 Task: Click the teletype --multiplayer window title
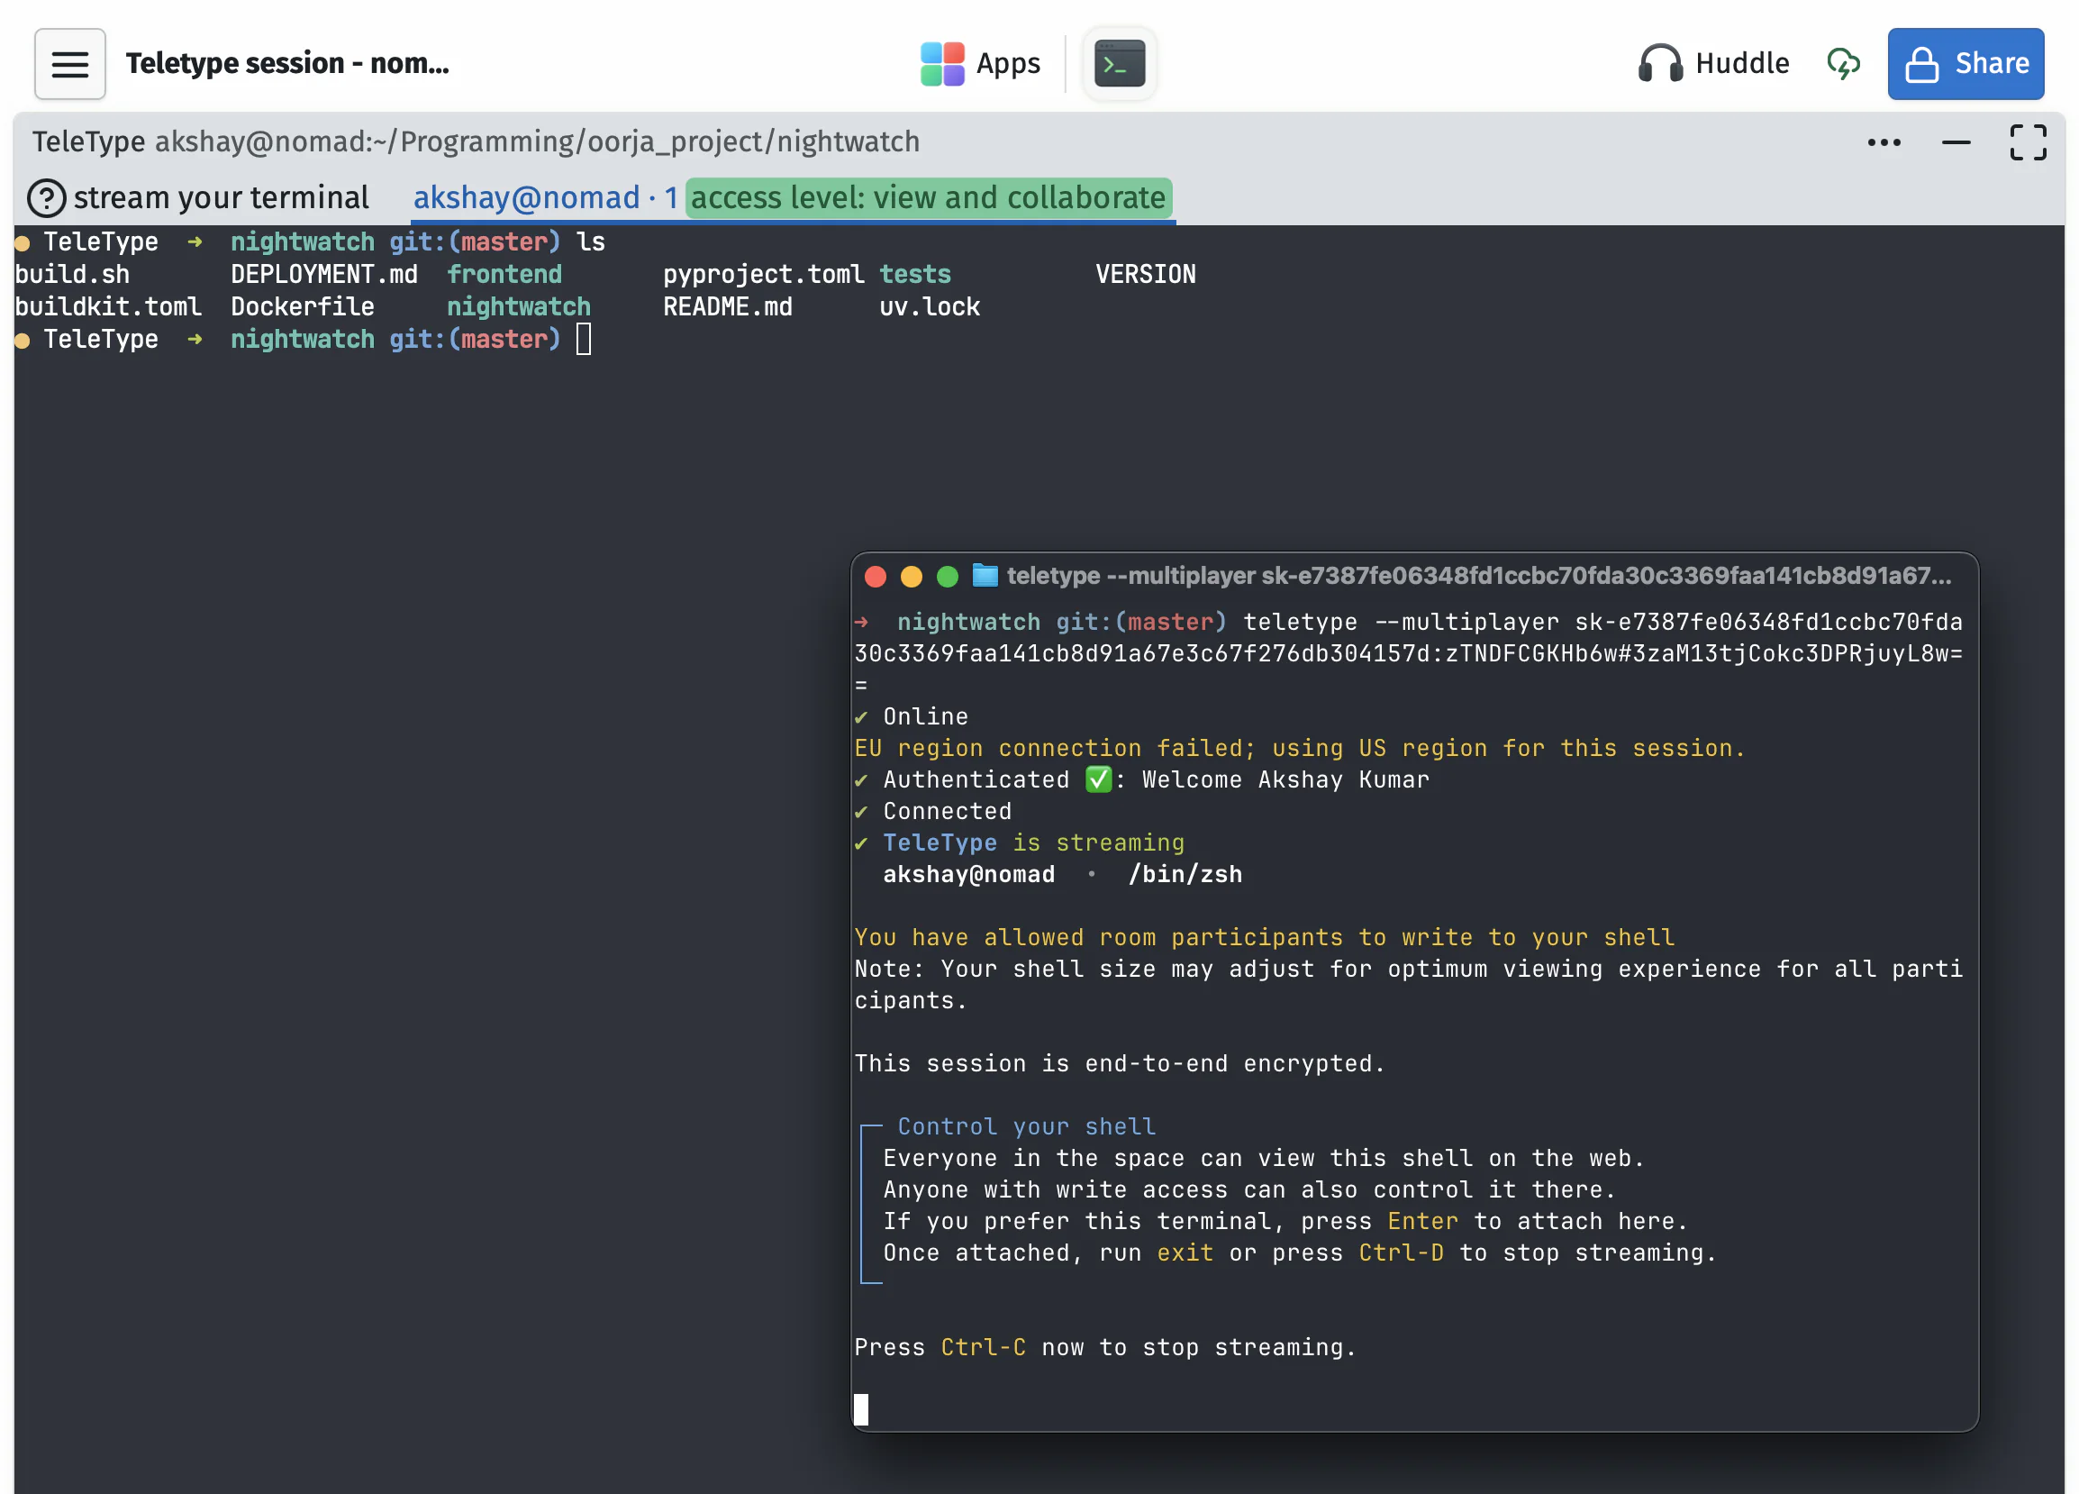[x=1478, y=575]
